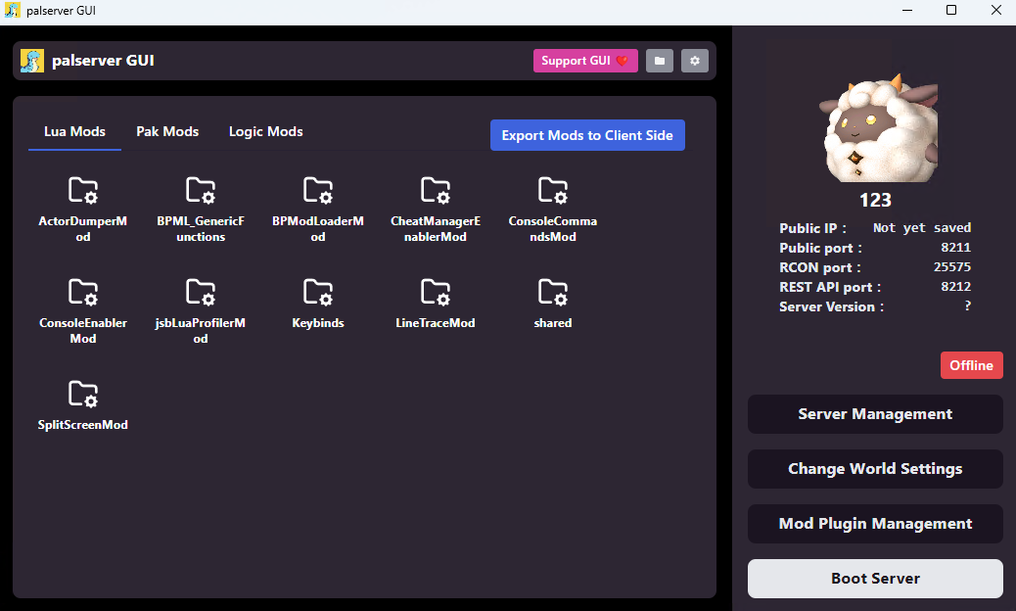Click the folder icon in header bar

[660, 61]
